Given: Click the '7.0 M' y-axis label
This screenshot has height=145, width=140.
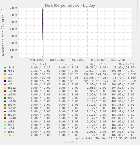Looking at the screenshot, I should tap(13, 8).
